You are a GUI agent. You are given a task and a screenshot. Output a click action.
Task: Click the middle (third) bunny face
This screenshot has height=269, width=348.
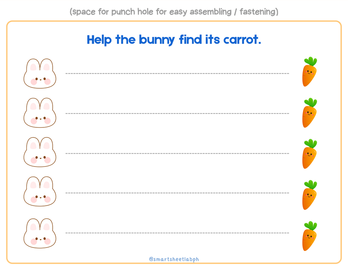(x=40, y=153)
